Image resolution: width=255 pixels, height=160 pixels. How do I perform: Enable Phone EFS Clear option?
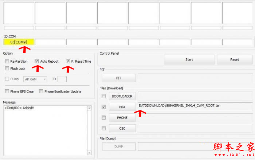click(x=7, y=91)
